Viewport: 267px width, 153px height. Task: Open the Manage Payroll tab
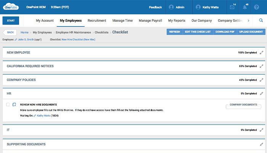[x=150, y=21]
